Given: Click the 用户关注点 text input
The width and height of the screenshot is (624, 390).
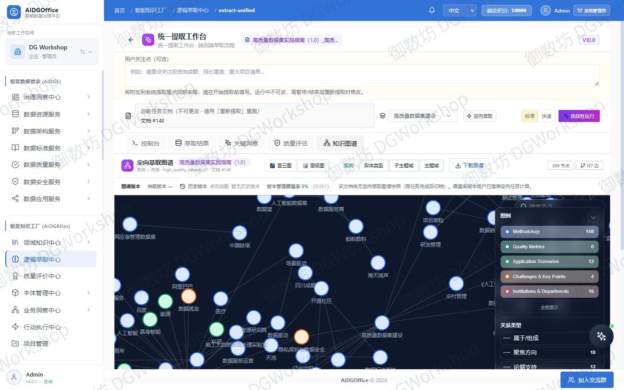Looking at the screenshot, I should click(x=362, y=75).
